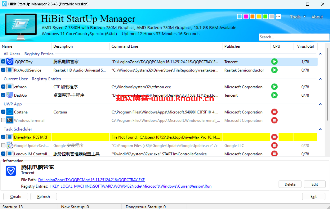Click the ctfmon program icon
Image resolution: width=330 pixels, height=209 pixels.
[x=10, y=87]
